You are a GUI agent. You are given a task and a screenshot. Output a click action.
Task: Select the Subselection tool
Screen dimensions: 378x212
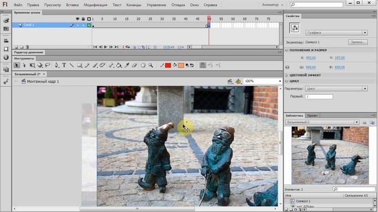(24, 65)
